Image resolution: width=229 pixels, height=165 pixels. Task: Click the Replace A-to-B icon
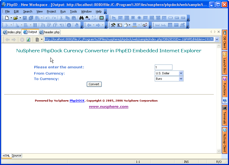(94, 18)
